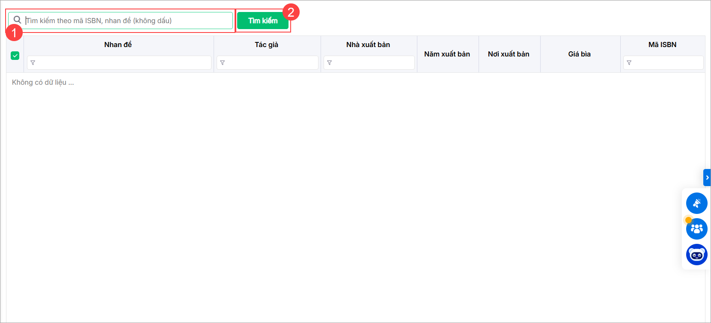Focus the ISBN or title search field
The image size is (711, 323).
click(120, 21)
